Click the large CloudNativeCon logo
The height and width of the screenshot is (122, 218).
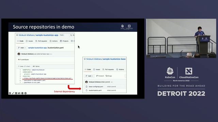pyautogui.click(x=189, y=71)
